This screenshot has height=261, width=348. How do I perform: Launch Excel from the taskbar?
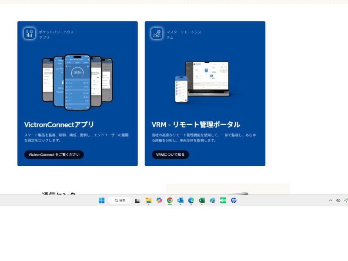tap(202, 201)
